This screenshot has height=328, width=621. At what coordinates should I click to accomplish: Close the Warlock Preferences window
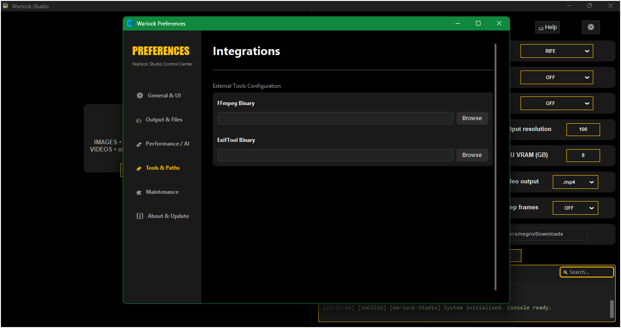[499, 24]
